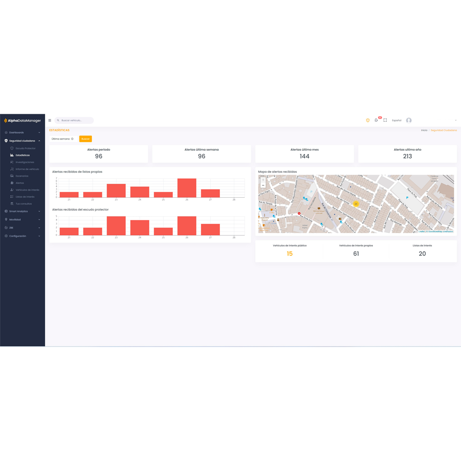Image resolution: width=461 pixels, height=461 pixels.
Task: Click the shield icon in the top bar
Action: click(367, 120)
